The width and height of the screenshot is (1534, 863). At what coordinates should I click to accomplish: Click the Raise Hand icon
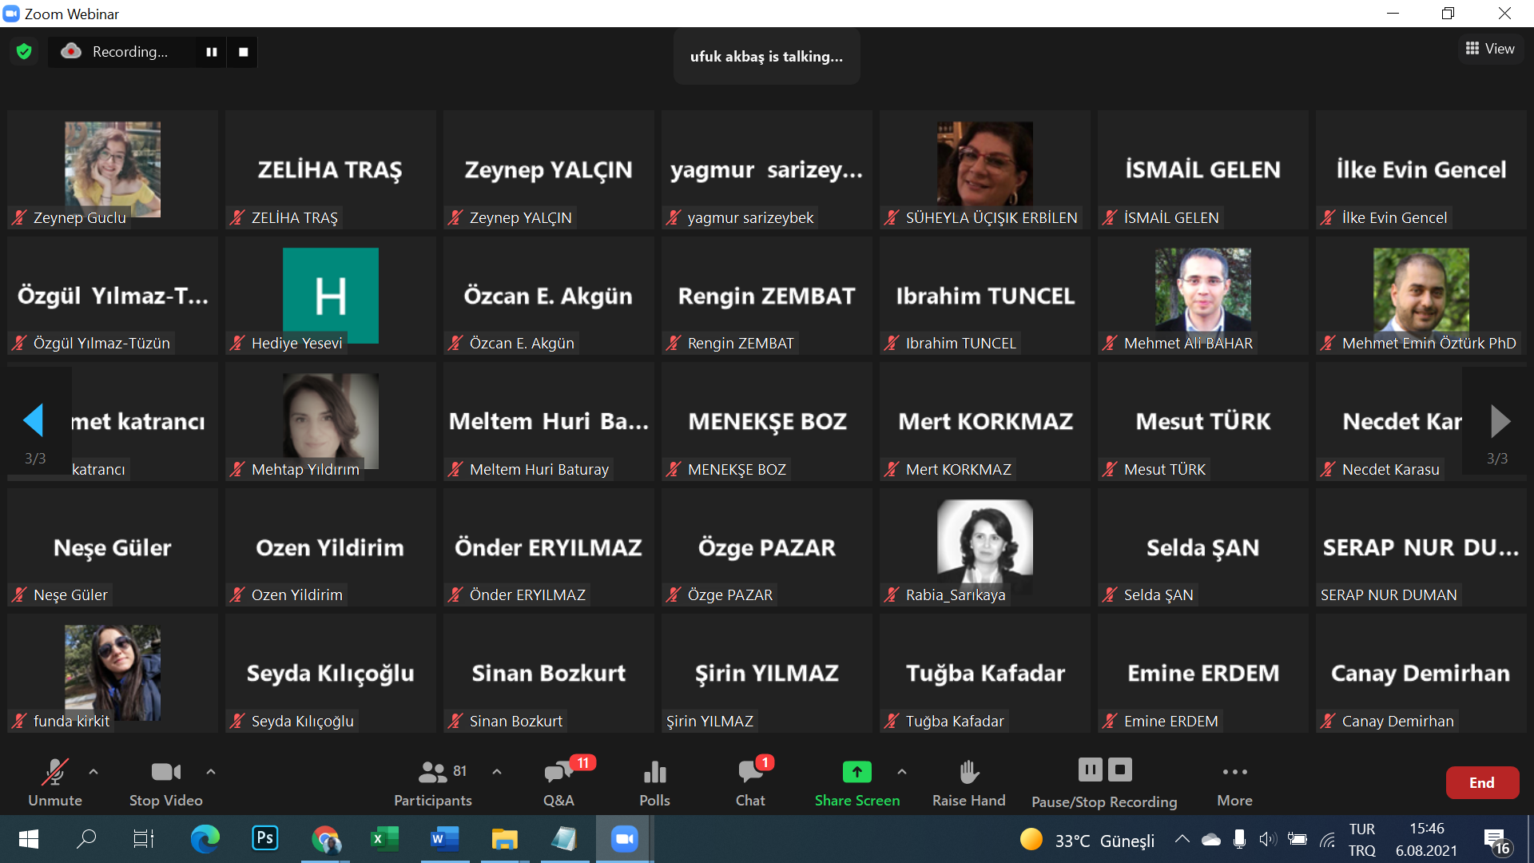(x=968, y=772)
